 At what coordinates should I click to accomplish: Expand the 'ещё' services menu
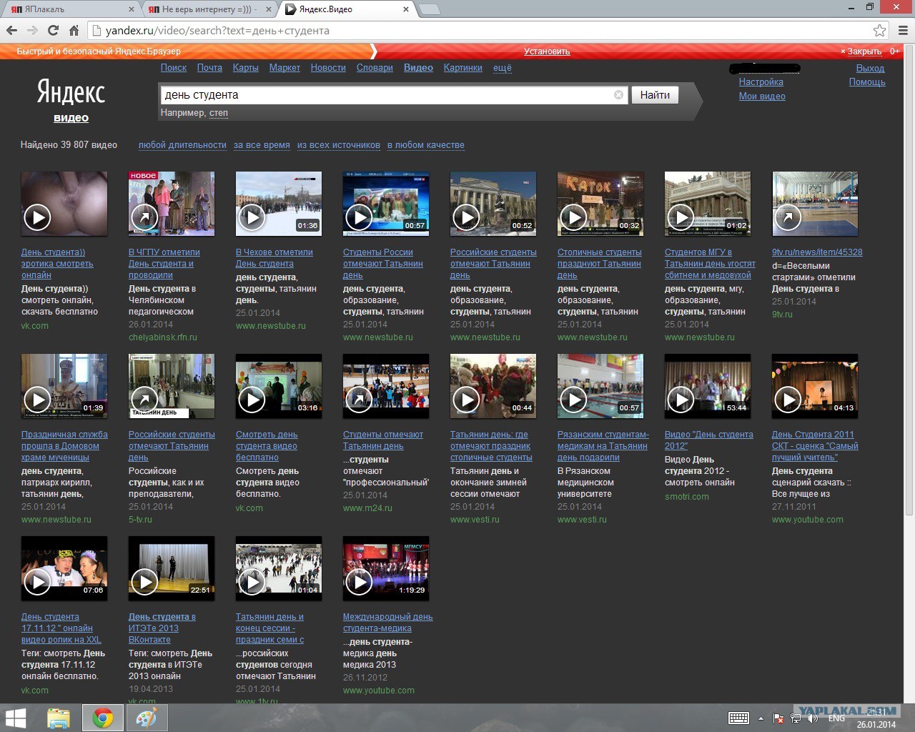(503, 68)
